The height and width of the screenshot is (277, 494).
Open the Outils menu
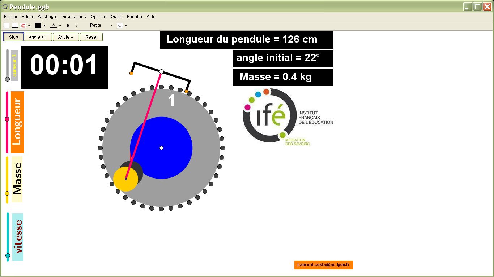coord(116,17)
